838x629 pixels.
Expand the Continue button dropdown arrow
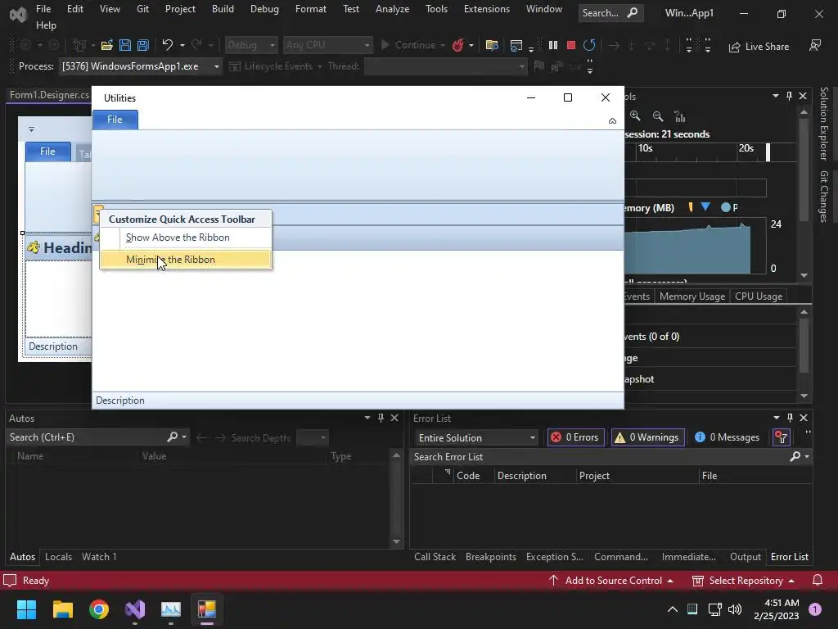coord(443,46)
